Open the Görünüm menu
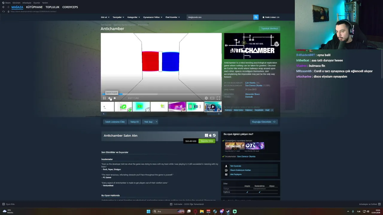The image size is (383, 215). pos(16,3)
